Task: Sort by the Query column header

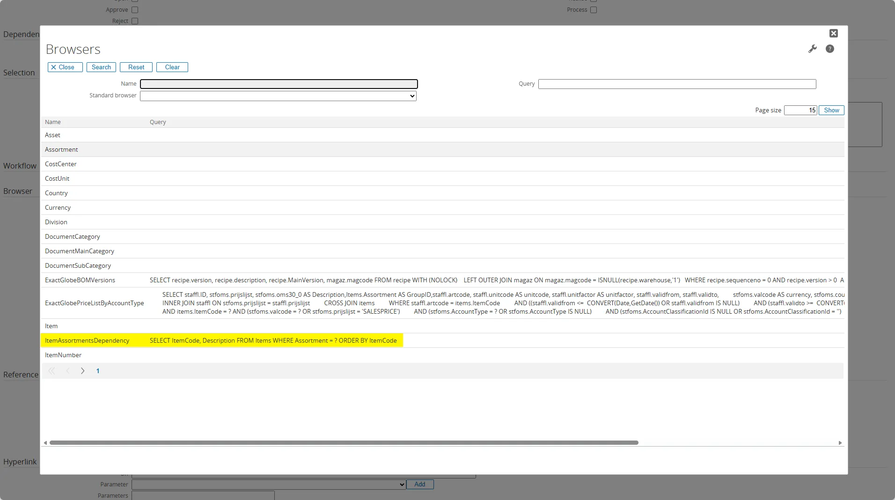Action: click(158, 122)
